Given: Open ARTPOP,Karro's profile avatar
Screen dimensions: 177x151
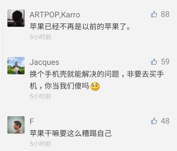Looking at the screenshot, I should (16, 18).
